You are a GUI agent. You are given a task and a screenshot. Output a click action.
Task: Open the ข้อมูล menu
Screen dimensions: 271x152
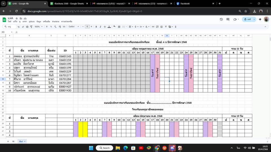tap(39, 22)
